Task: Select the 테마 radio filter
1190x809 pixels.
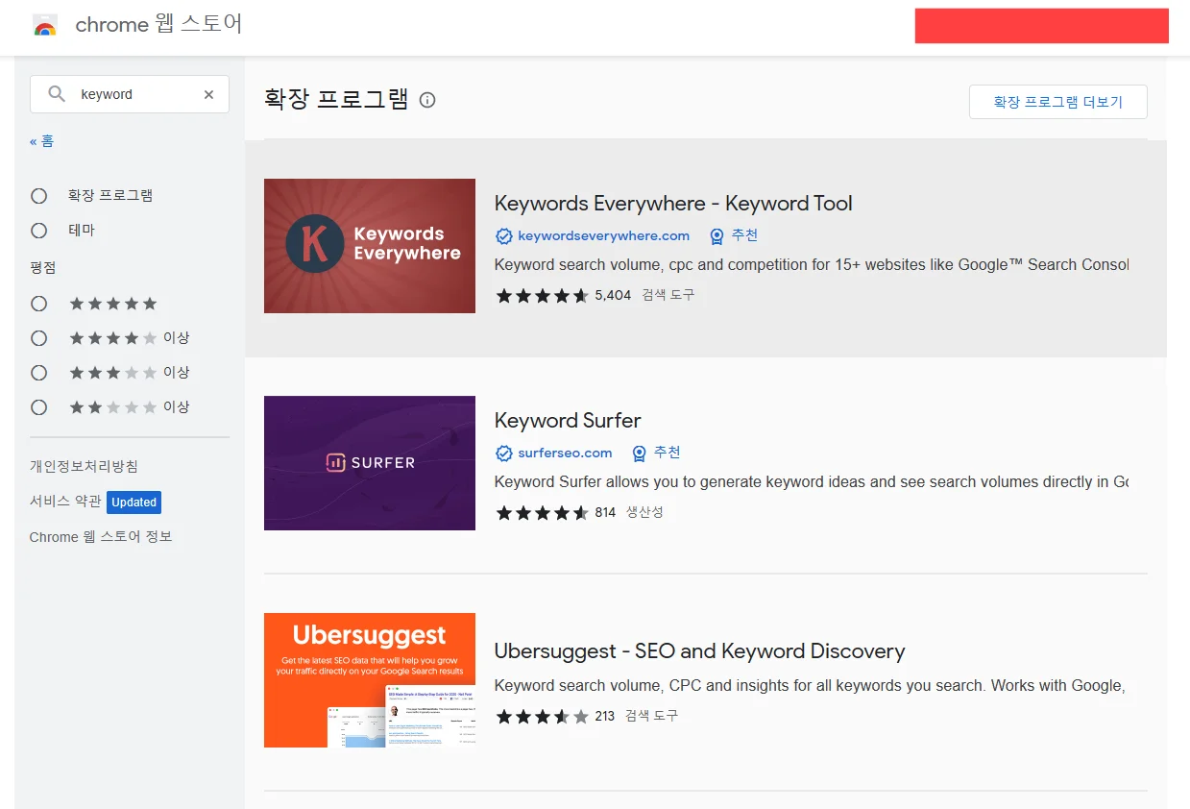Action: [39, 231]
